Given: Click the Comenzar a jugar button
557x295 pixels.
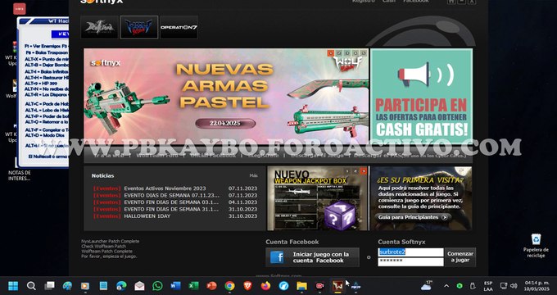Looking at the screenshot, I should click(460, 257).
